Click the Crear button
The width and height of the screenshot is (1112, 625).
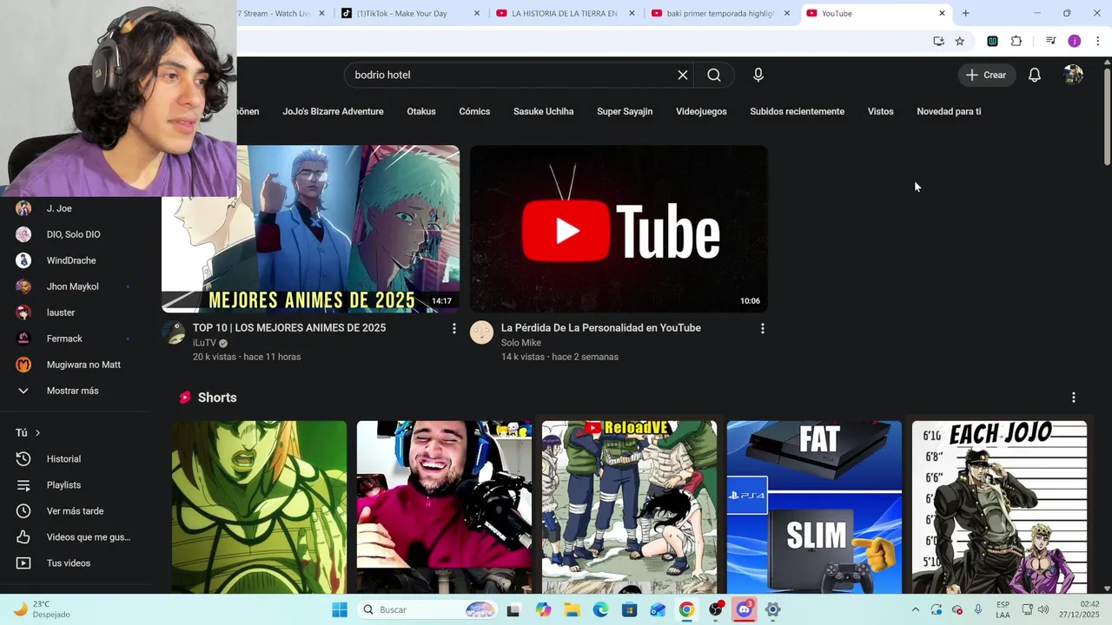986,75
